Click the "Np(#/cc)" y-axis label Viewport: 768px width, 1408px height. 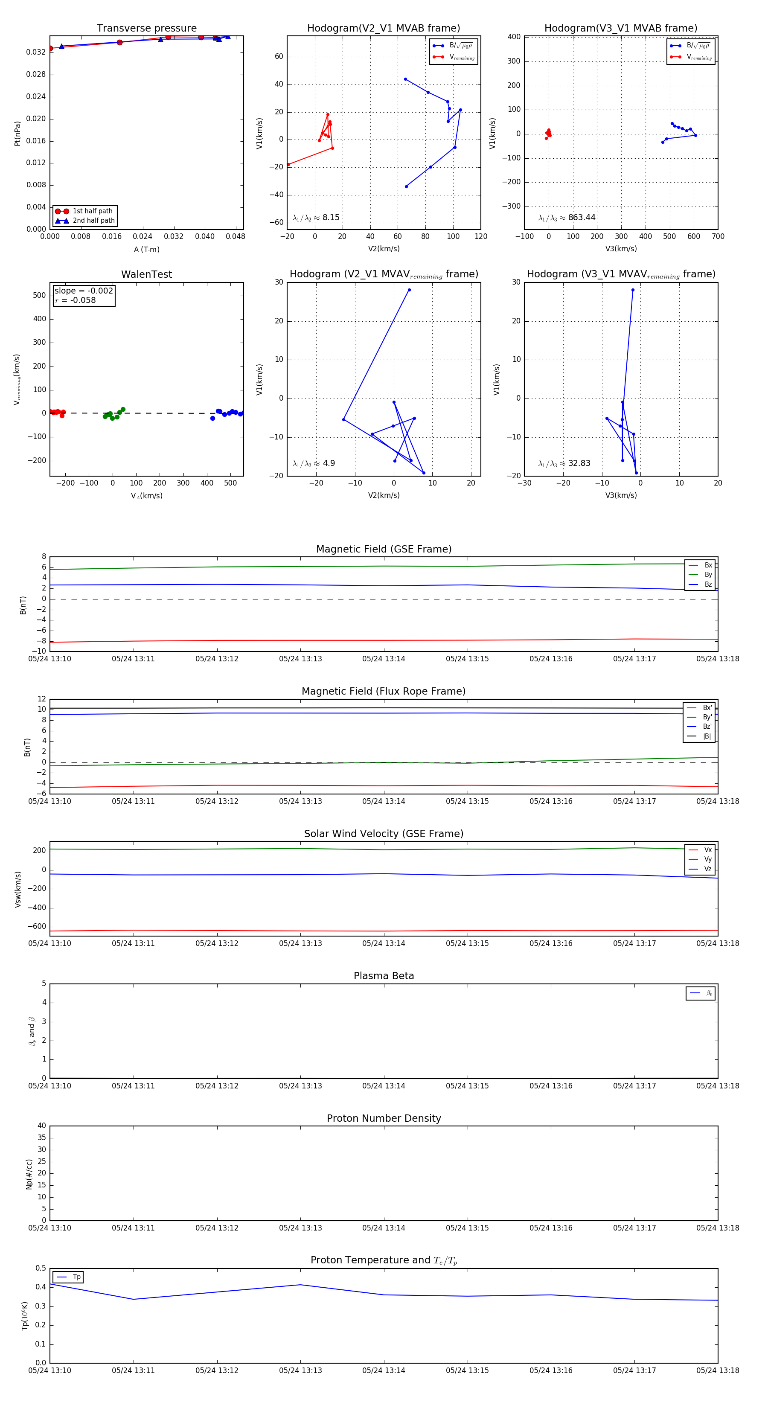tap(29, 1174)
